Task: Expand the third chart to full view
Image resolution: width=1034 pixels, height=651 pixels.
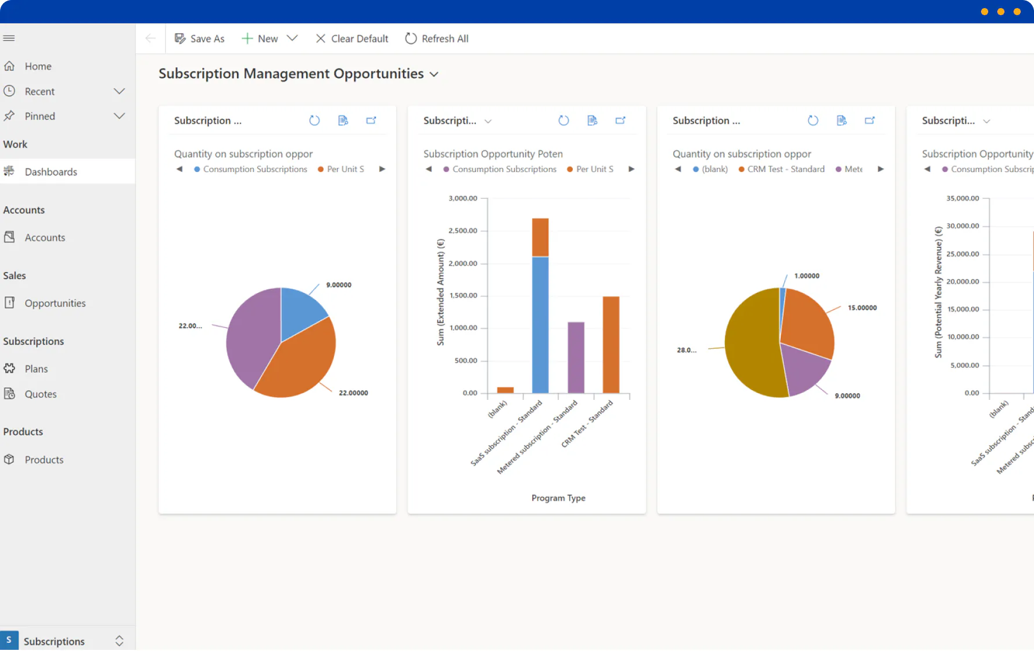Action: tap(870, 120)
